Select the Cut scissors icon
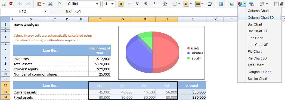The height and width of the screenshot is (100, 285). 51,4
